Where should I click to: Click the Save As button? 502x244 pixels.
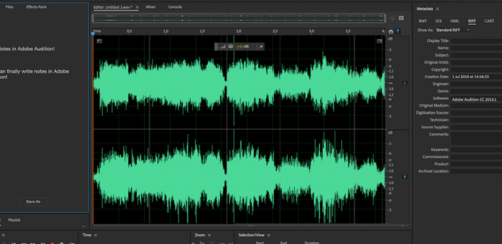point(33,202)
